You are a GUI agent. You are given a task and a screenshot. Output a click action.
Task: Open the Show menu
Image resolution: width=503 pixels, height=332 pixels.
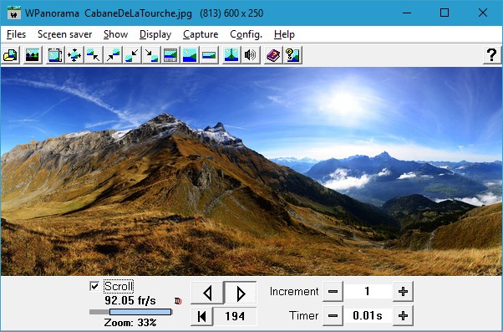click(x=115, y=34)
